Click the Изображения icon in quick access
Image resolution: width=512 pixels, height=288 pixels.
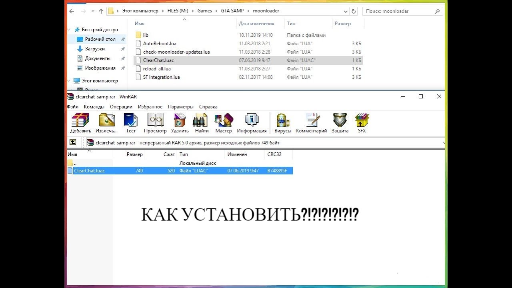pos(80,68)
